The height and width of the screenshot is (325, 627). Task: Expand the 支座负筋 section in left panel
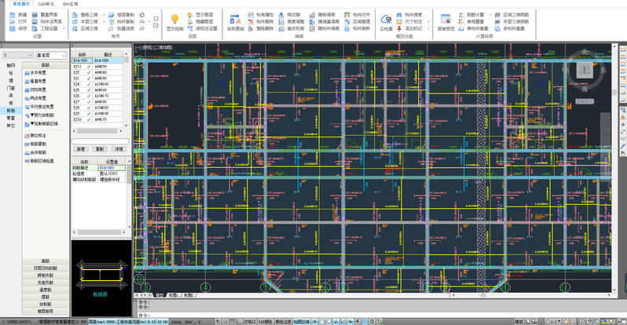46,282
